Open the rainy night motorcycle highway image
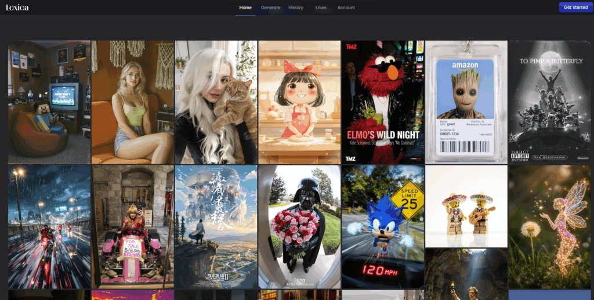 [49, 227]
